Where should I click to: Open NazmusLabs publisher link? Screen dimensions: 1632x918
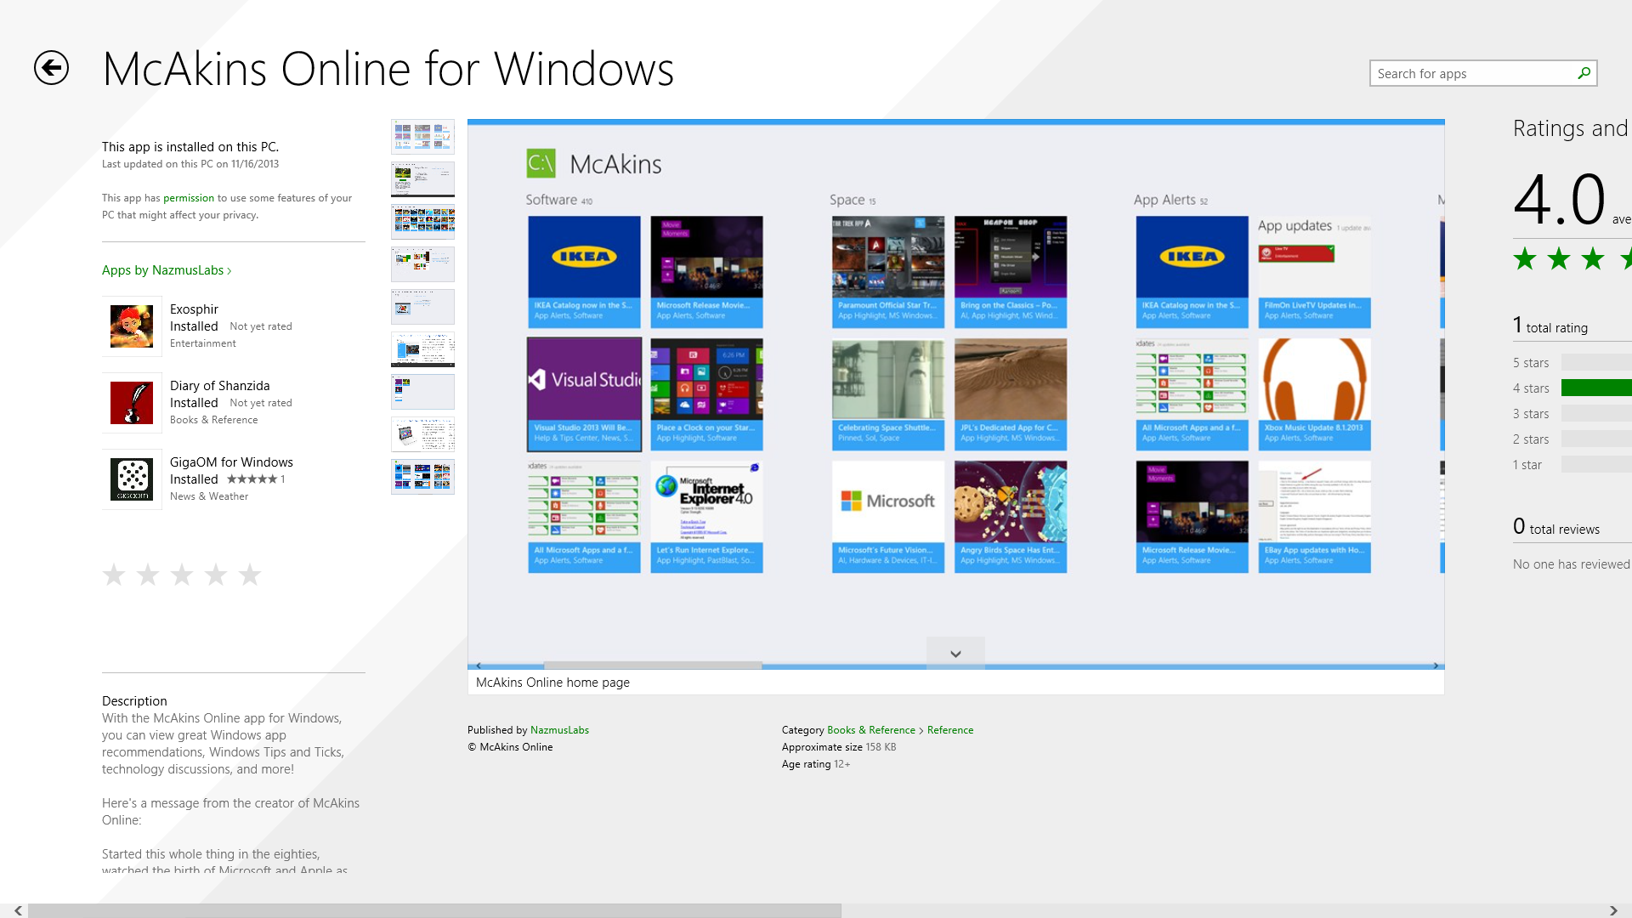pos(559,730)
